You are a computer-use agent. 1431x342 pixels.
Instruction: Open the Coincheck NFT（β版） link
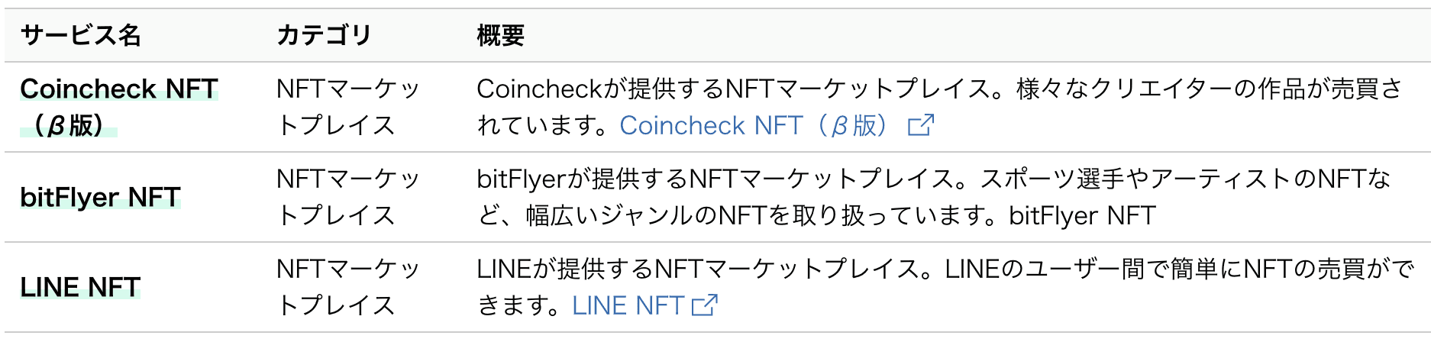(x=754, y=125)
